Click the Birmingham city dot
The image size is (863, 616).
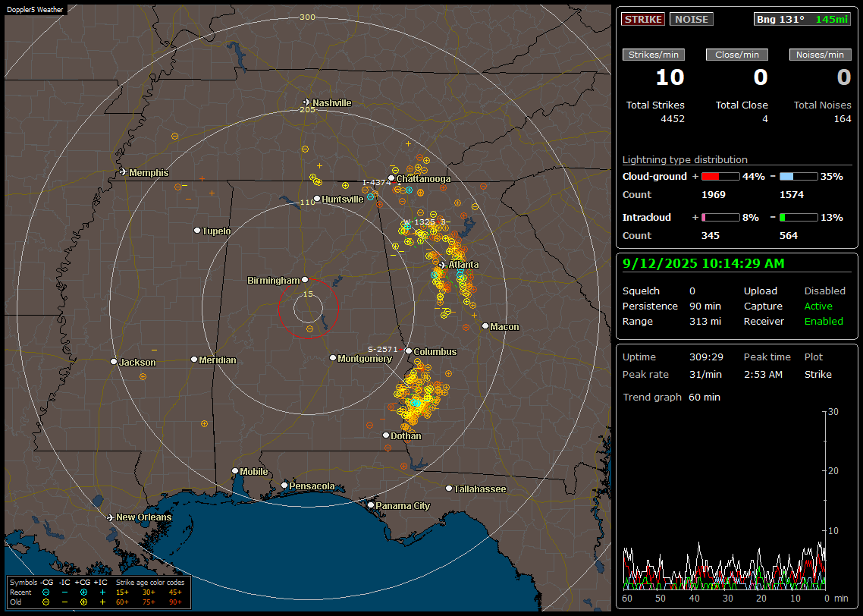coord(305,280)
